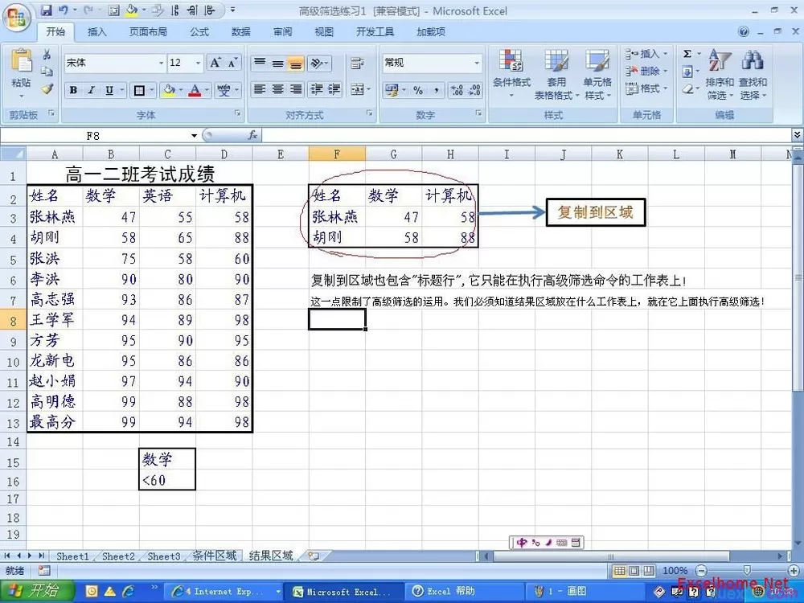
Task: Click Merge and Center icon
Action: pyautogui.click(x=357, y=90)
